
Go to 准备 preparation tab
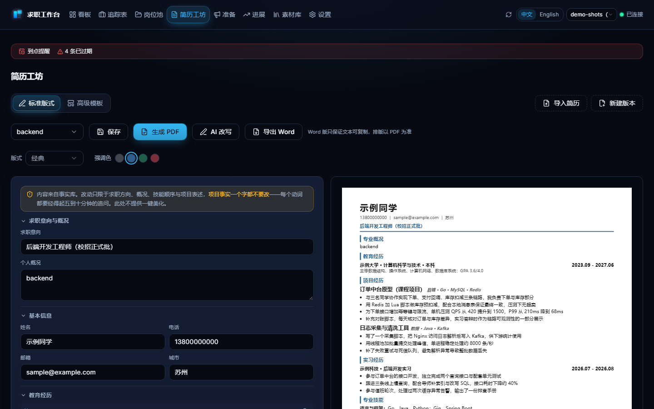pyautogui.click(x=225, y=15)
